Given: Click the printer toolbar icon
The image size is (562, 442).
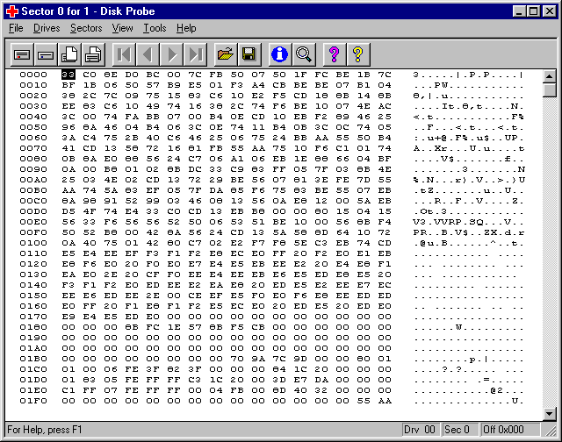Looking at the screenshot, I should tap(93, 54).
